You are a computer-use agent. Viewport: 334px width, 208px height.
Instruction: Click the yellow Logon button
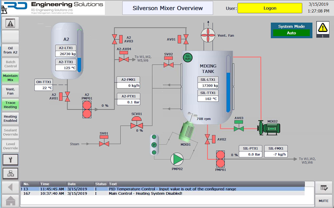click(x=270, y=8)
